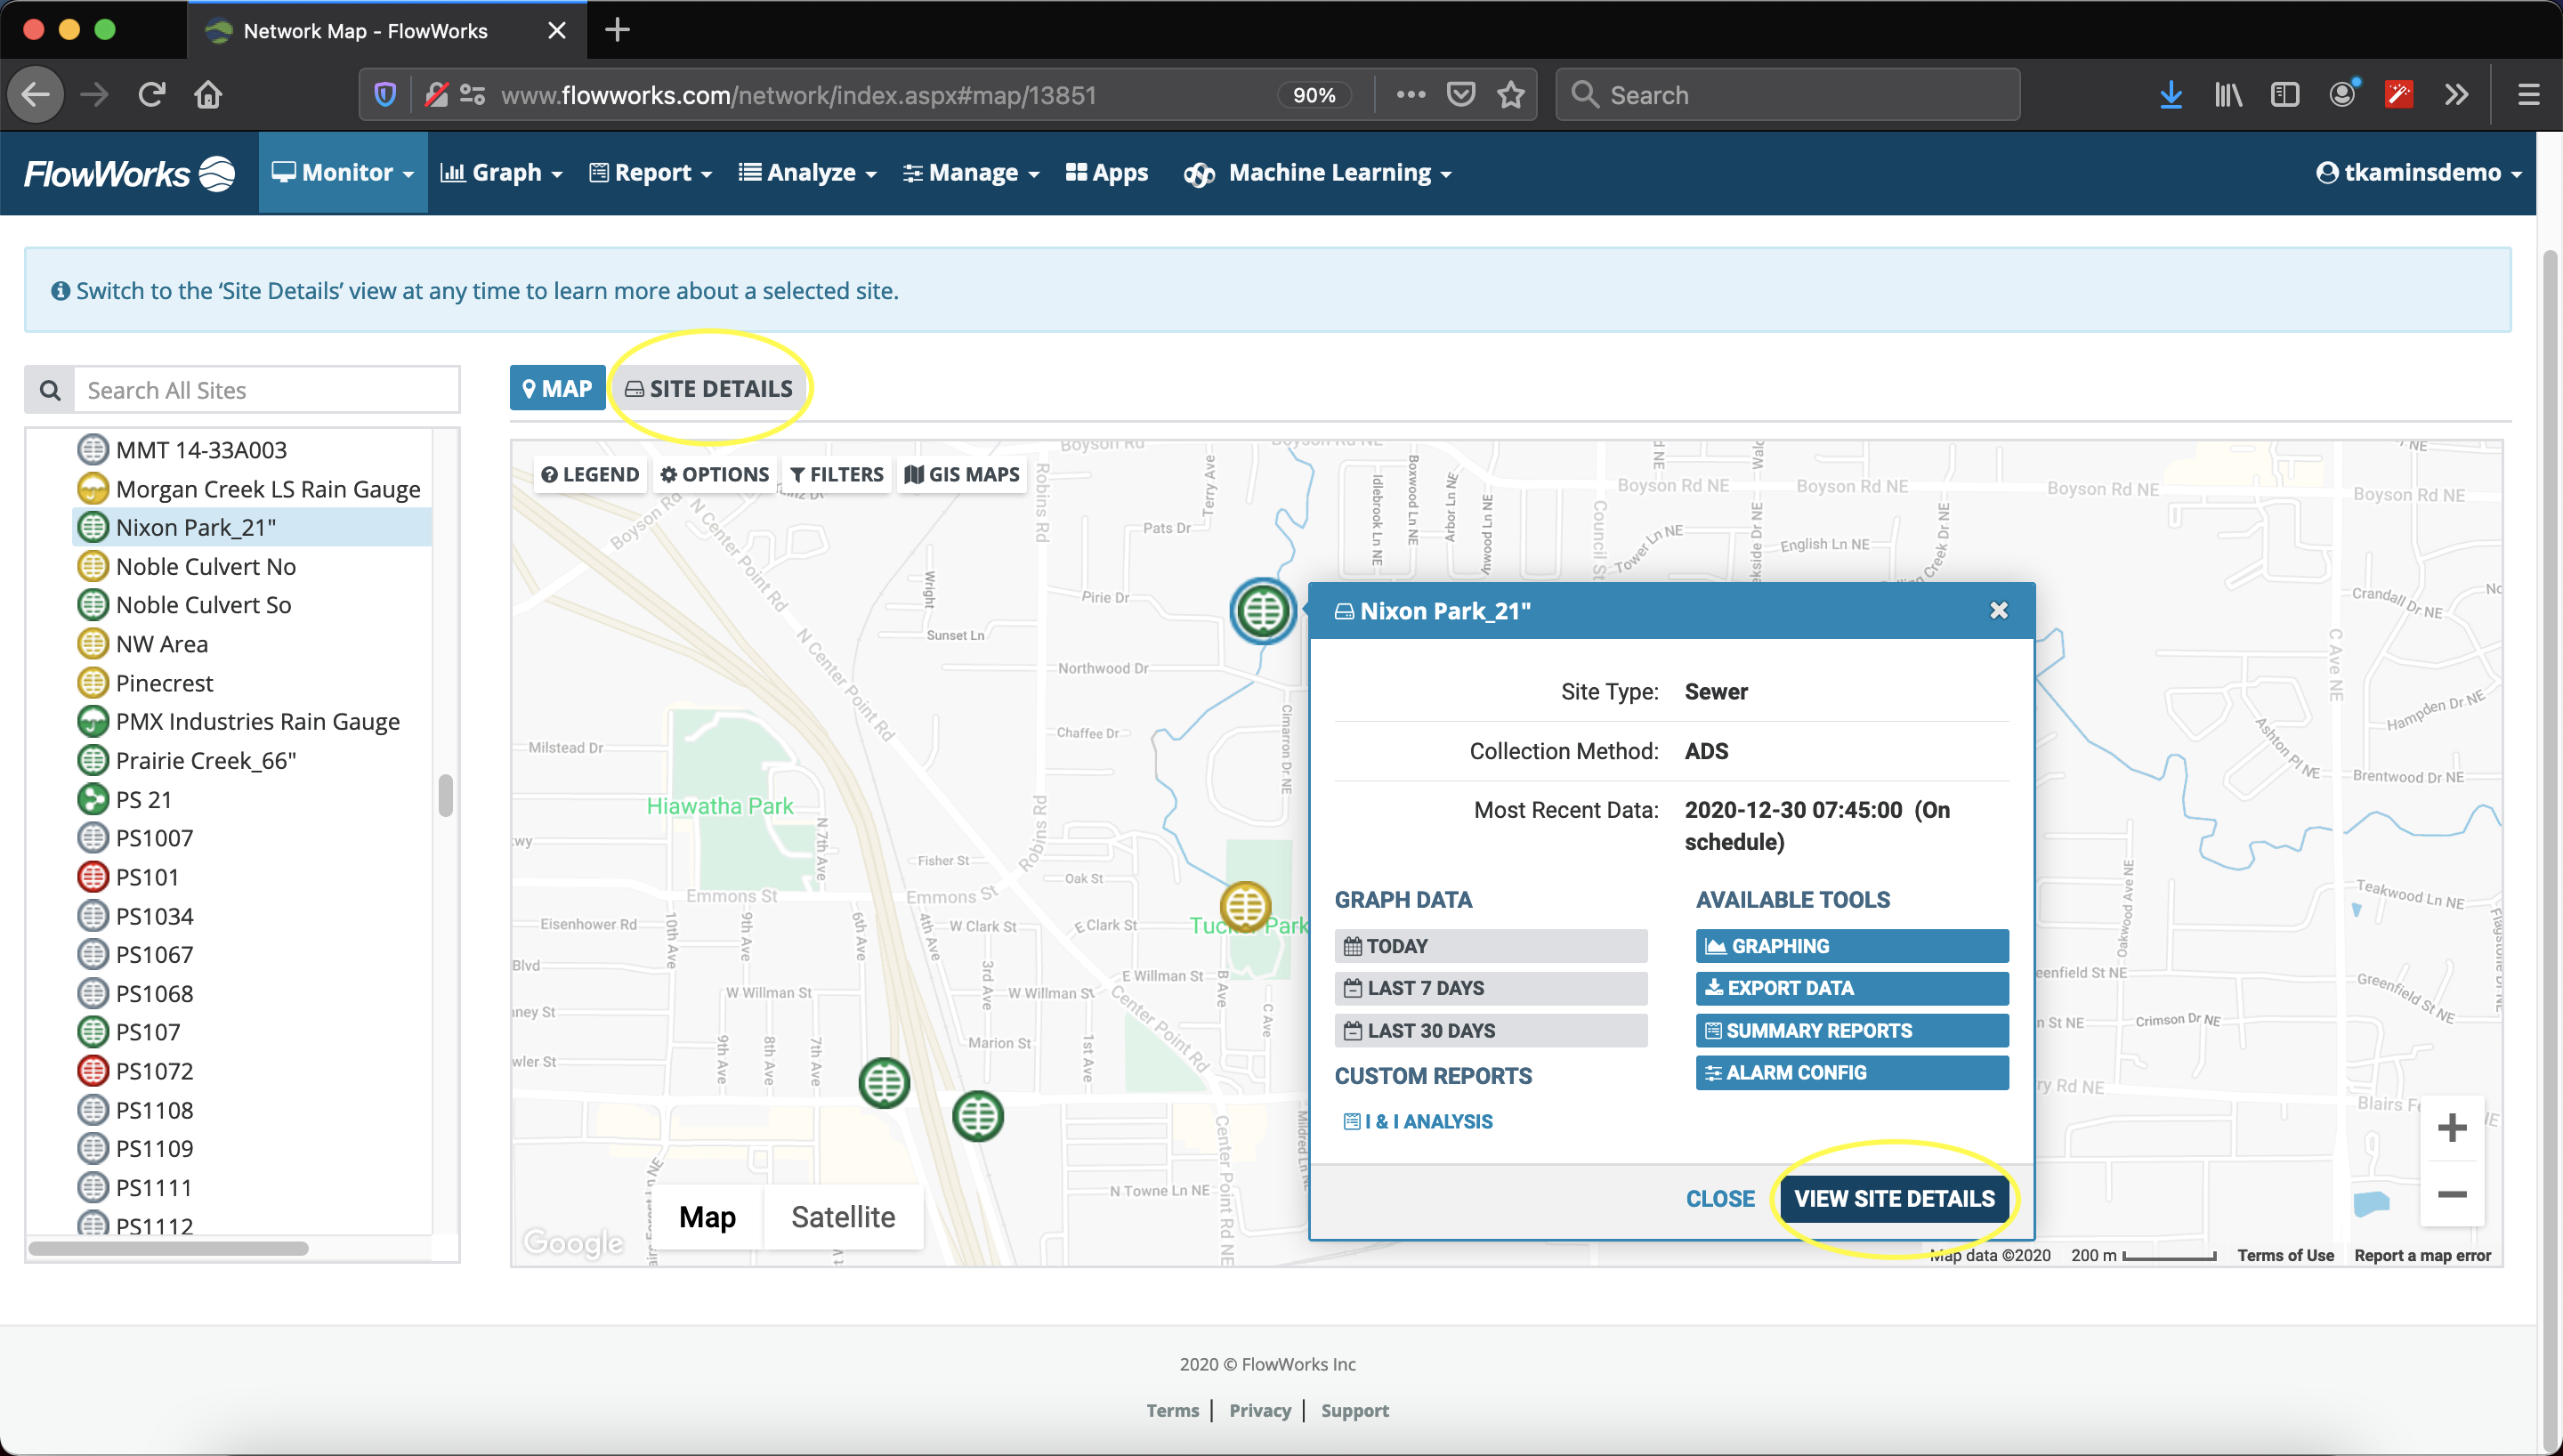This screenshot has height=1456, width=2563.
Task: Open the Machine Learning dropdown
Action: [x=1317, y=173]
